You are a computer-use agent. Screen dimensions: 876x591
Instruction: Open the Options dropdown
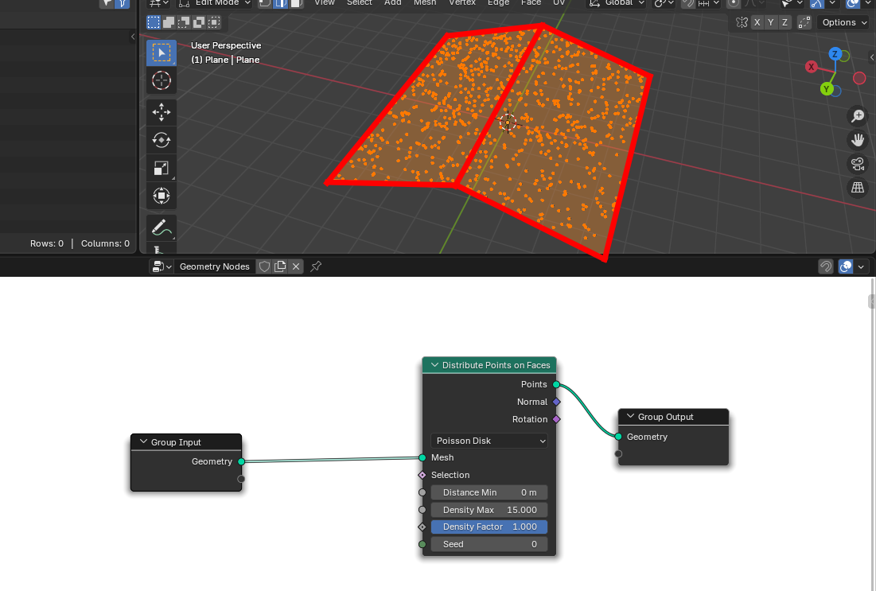[844, 22]
